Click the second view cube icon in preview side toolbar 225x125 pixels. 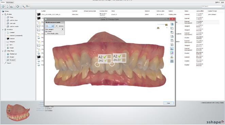point(172,28)
